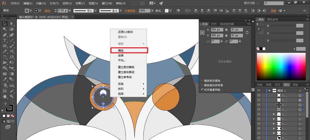Click the target circle of 图层 1
This screenshot has height=140, width=310.
tap(300, 91)
